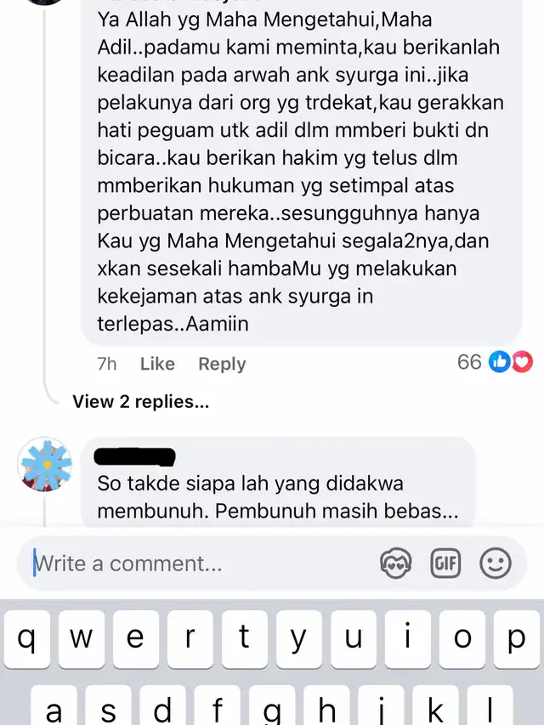Open the emoji smiley picker
The width and height of the screenshot is (544, 725).
496,564
